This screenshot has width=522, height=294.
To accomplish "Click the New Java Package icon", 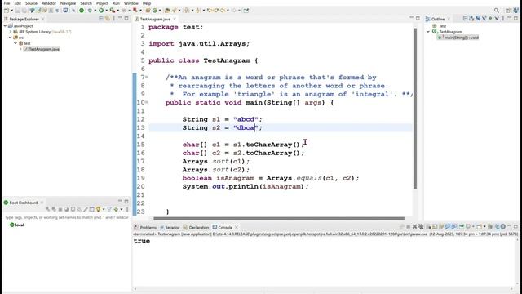I will (148, 11).
